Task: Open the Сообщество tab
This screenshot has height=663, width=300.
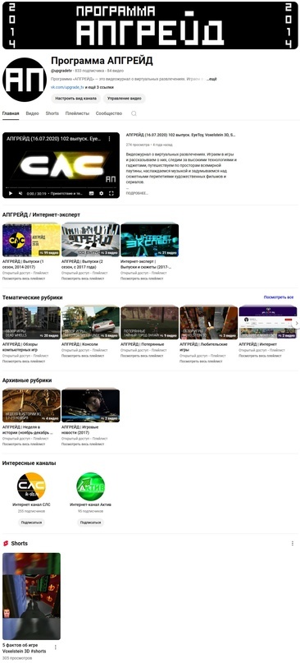Action: (x=109, y=113)
